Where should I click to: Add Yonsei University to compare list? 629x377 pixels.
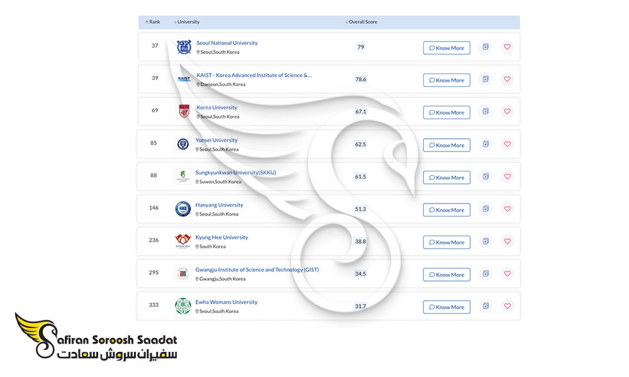coord(486,145)
